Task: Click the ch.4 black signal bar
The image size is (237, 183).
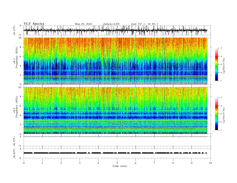Action: click(115, 153)
